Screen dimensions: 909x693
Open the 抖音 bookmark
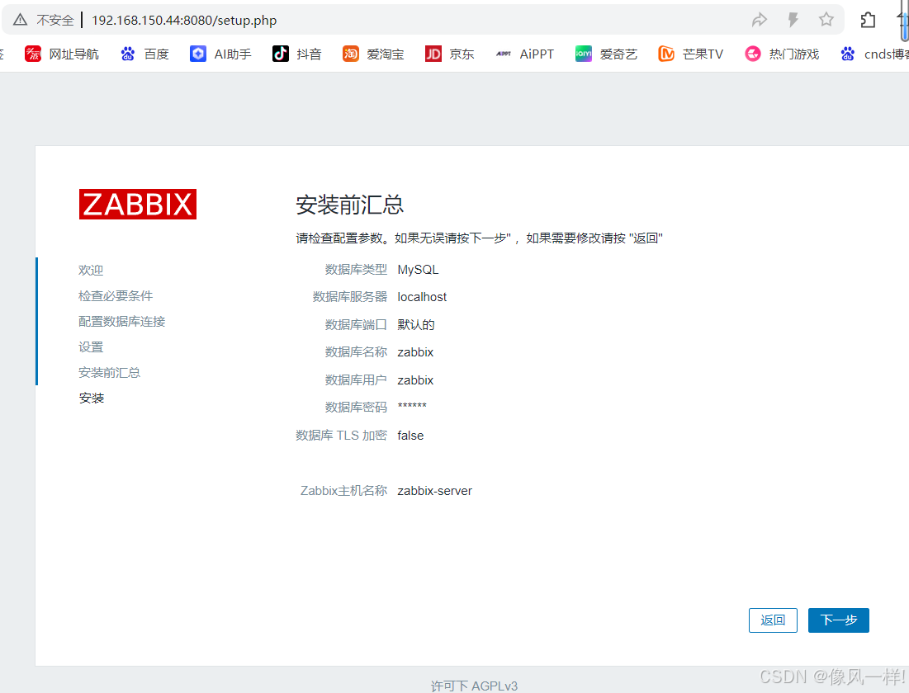[x=297, y=54]
